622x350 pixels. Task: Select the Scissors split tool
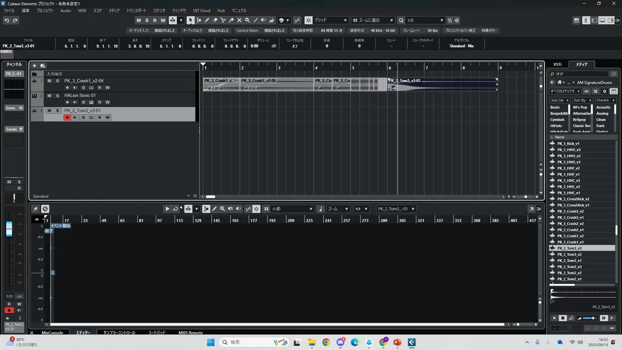click(x=223, y=20)
